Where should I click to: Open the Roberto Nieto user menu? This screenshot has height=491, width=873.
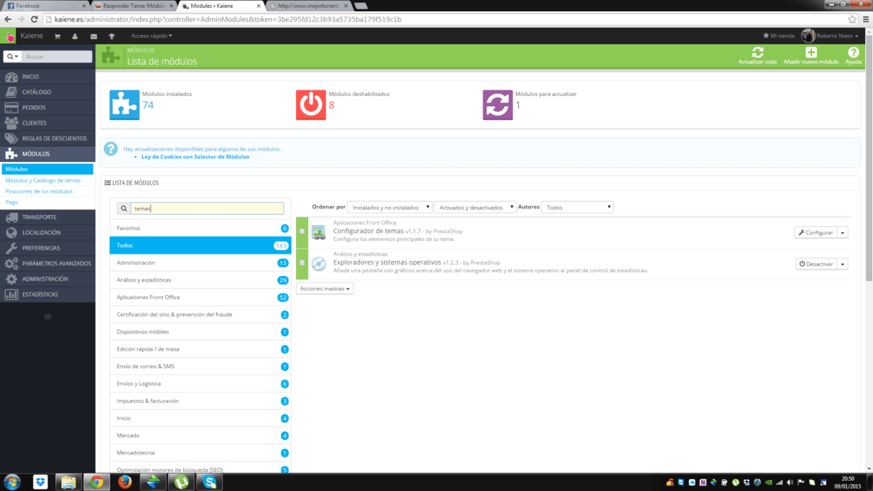(x=829, y=36)
